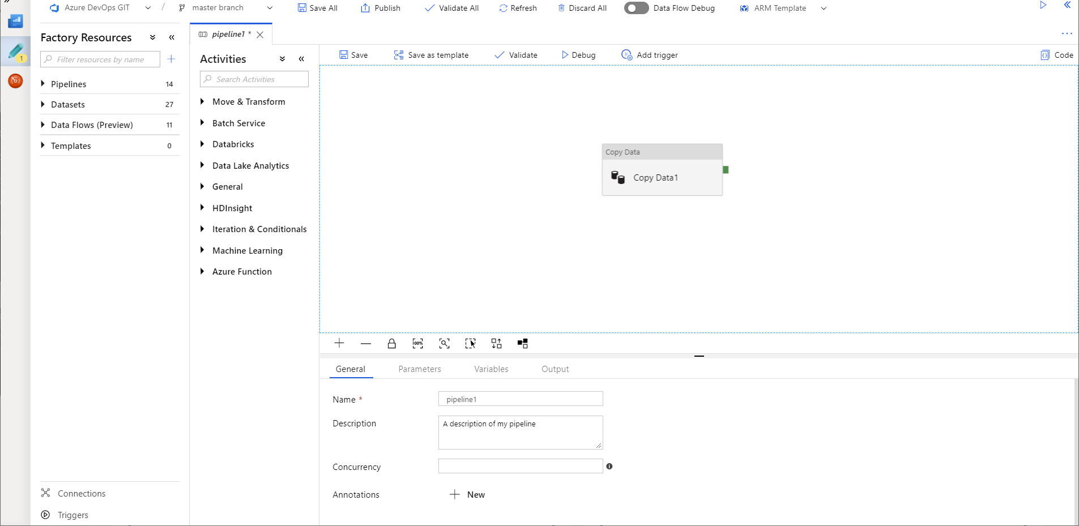Switch to the Variables tab
This screenshot has height=526, width=1079.
click(x=491, y=369)
